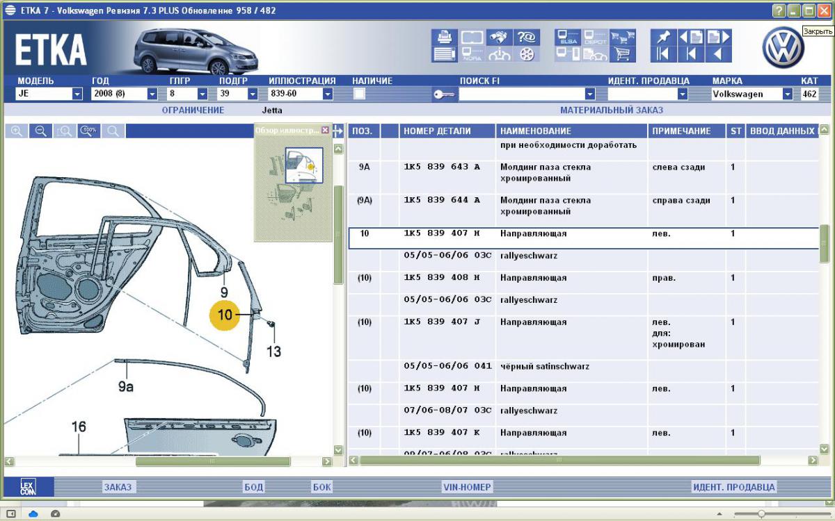Viewport: 835px width, 521px height.
Task: Click the ЗАКАЗ button
Action: tap(118, 487)
